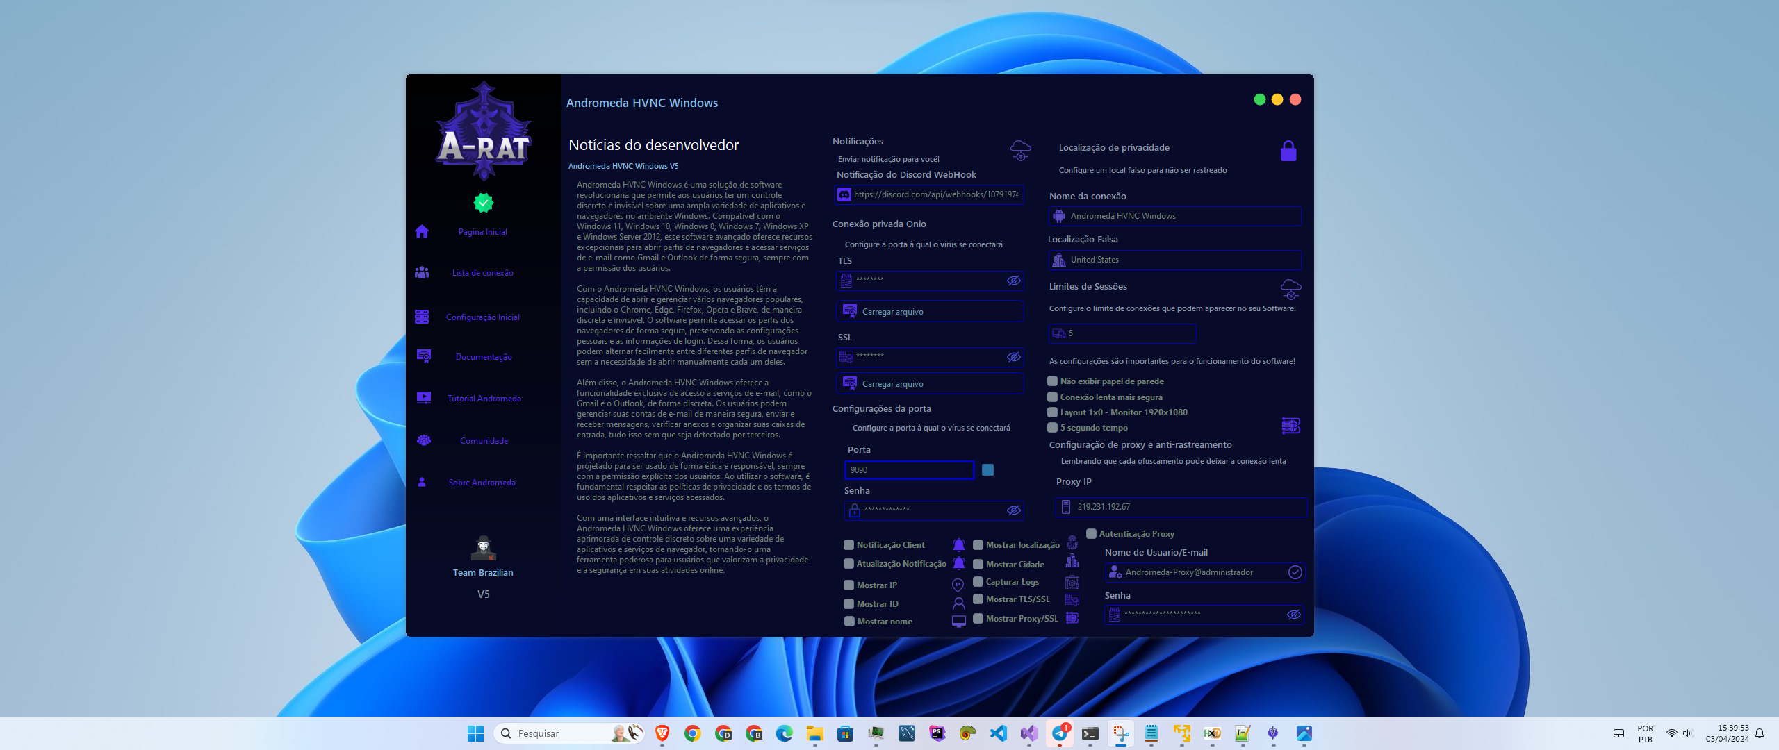Reveal the Proxy Senha field contents
1779x750 pixels.
(1294, 614)
